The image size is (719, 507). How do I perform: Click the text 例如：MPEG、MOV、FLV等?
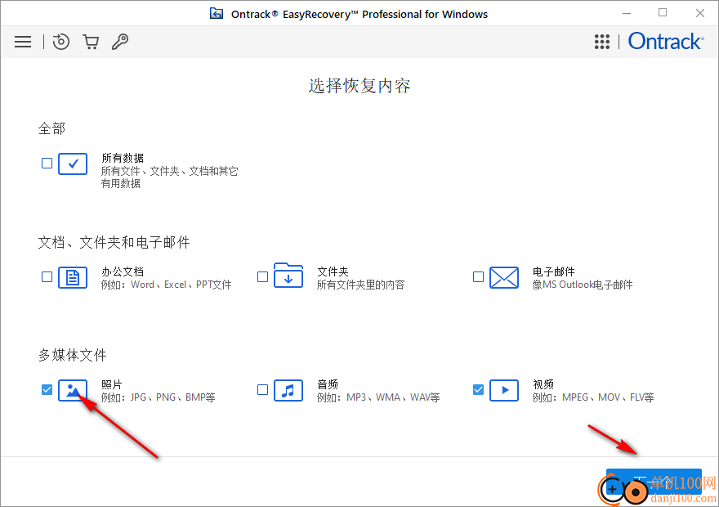point(593,397)
